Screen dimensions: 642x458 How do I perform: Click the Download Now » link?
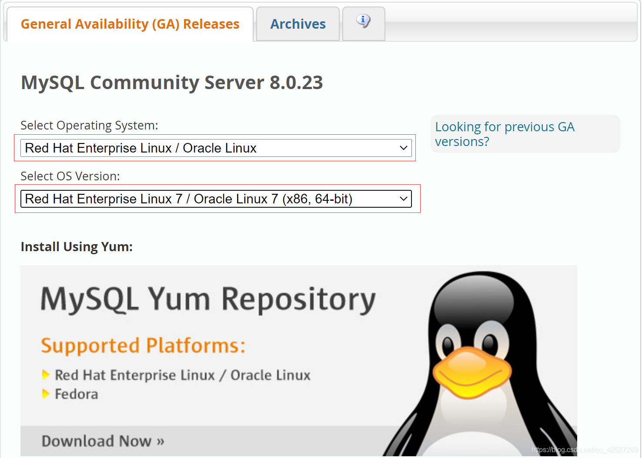pos(103,441)
